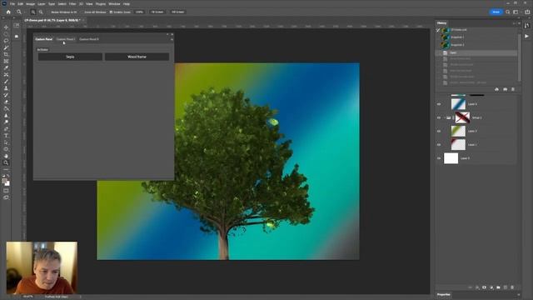Select the Move tool
The height and width of the screenshot is (300, 533).
pyautogui.click(x=6, y=27)
